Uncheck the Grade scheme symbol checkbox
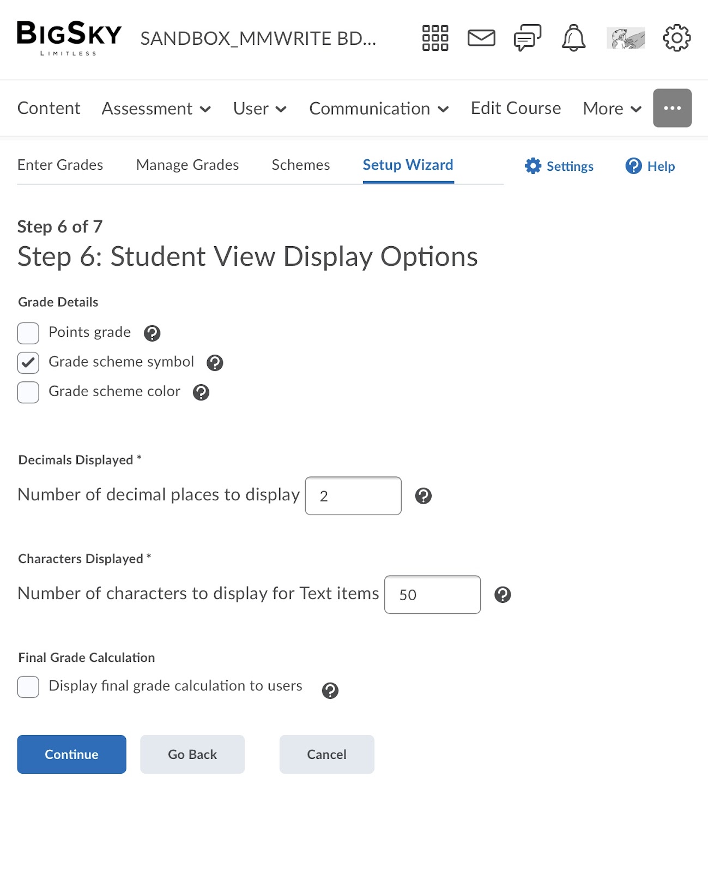Image resolution: width=708 pixels, height=873 pixels. click(x=28, y=363)
